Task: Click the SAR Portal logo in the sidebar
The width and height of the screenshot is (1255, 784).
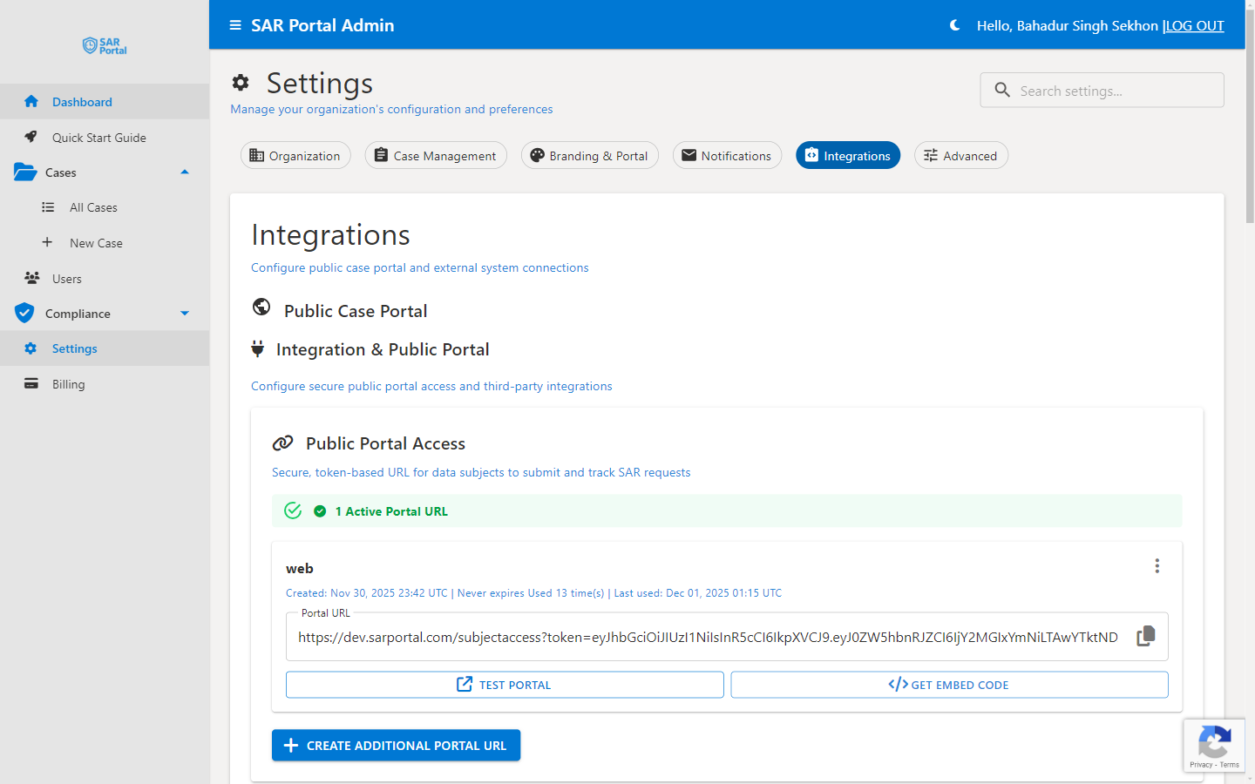Action: [x=104, y=45]
